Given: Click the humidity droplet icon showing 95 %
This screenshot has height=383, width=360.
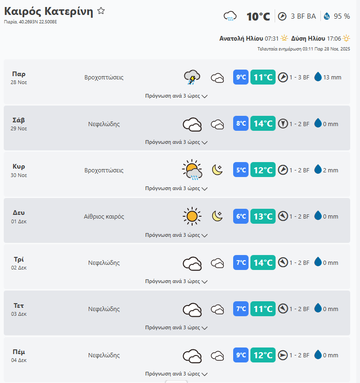Looking at the screenshot, I should (x=326, y=16).
